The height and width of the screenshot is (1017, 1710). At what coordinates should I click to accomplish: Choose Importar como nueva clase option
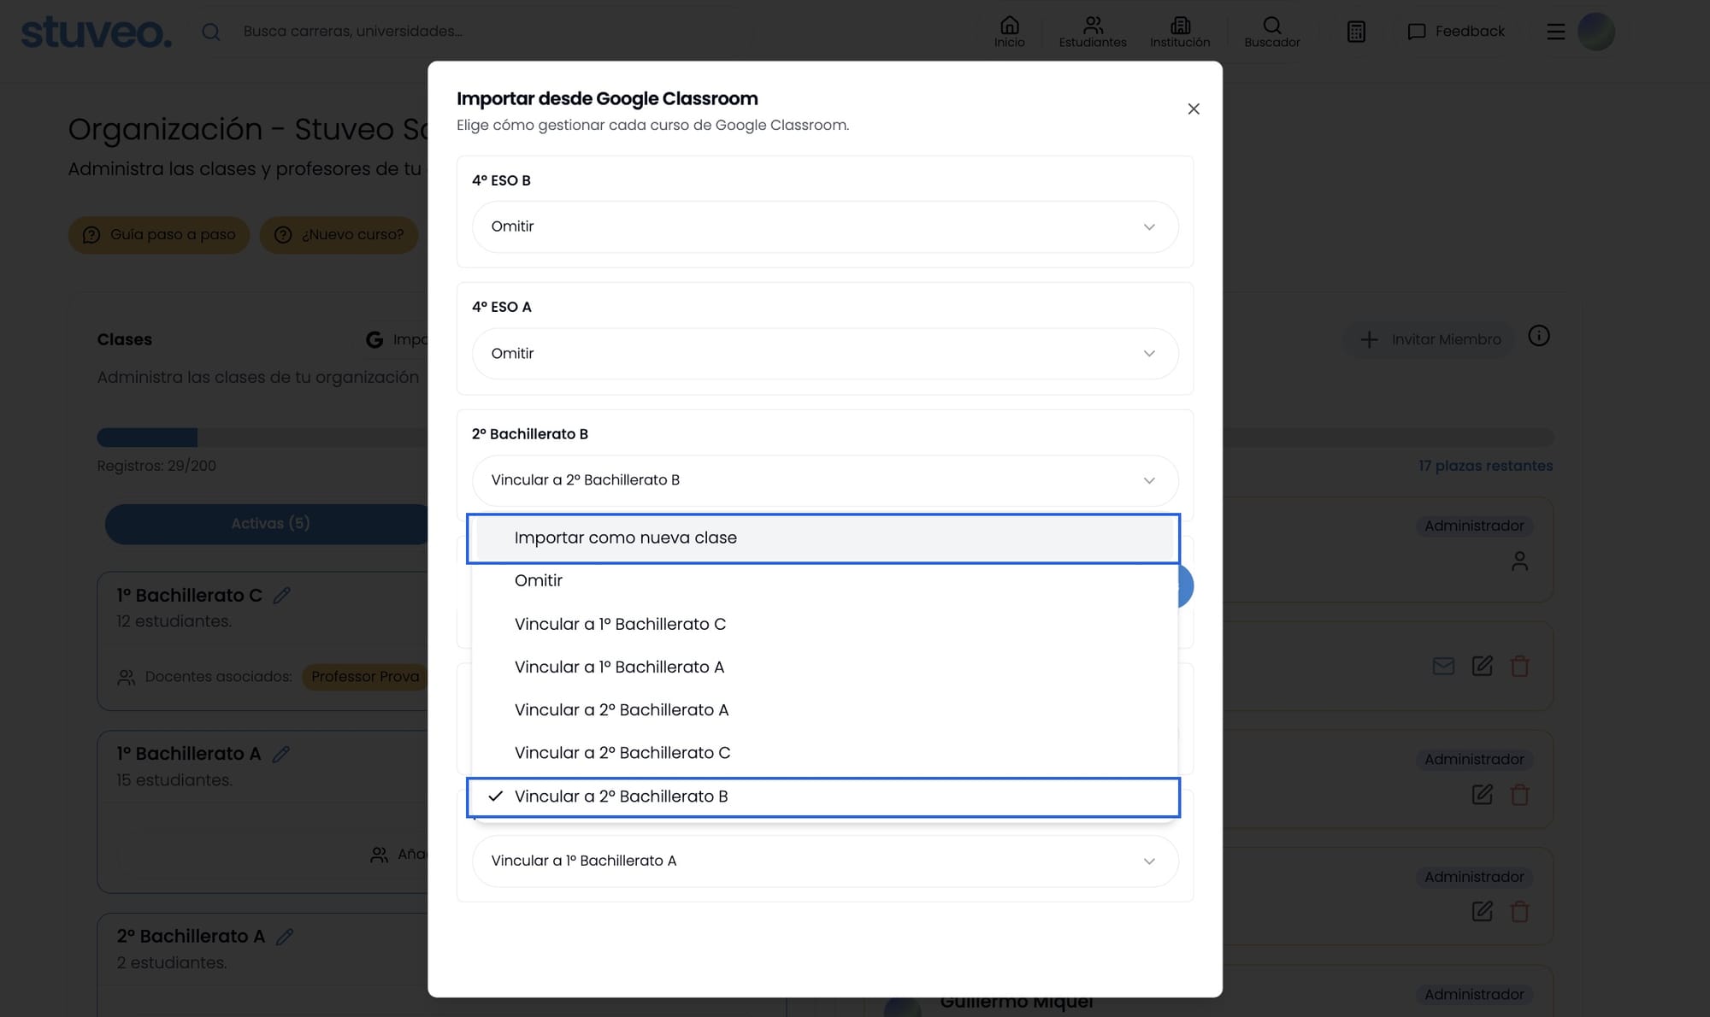tap(825, 538)
